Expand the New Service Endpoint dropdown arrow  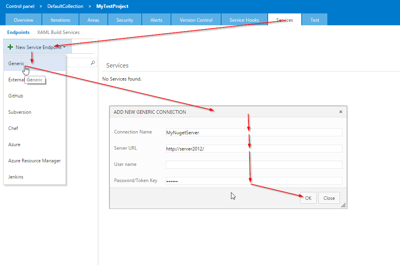click(64, 47)
